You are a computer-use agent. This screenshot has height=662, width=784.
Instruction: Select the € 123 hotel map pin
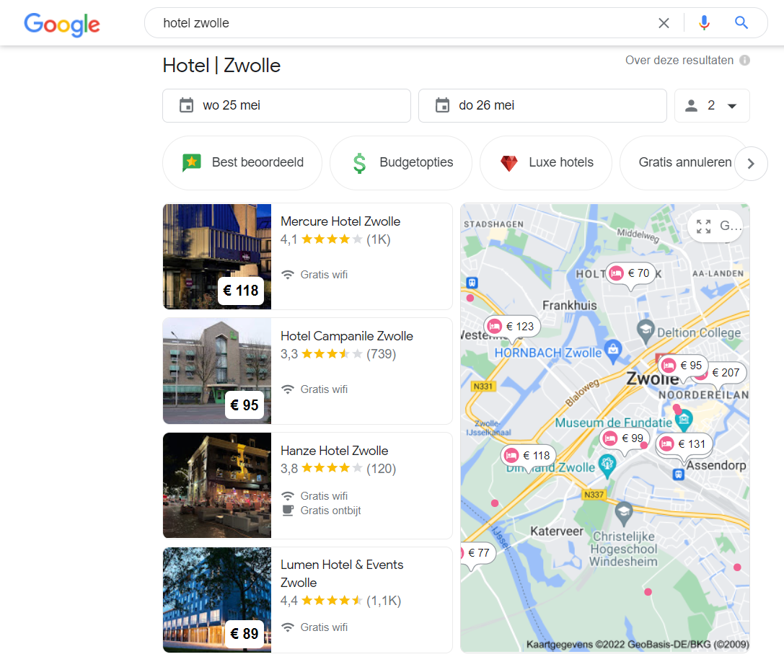pos(512,327)
